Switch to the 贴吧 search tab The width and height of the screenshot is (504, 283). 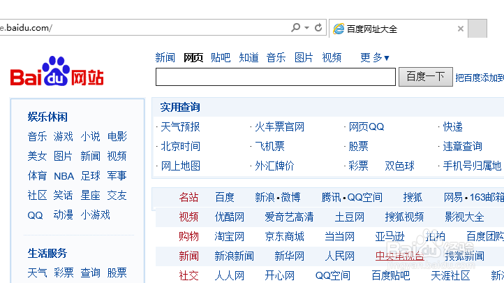coord(221,58)
